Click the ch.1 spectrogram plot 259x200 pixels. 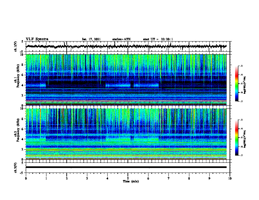click(x=126, y=80)
